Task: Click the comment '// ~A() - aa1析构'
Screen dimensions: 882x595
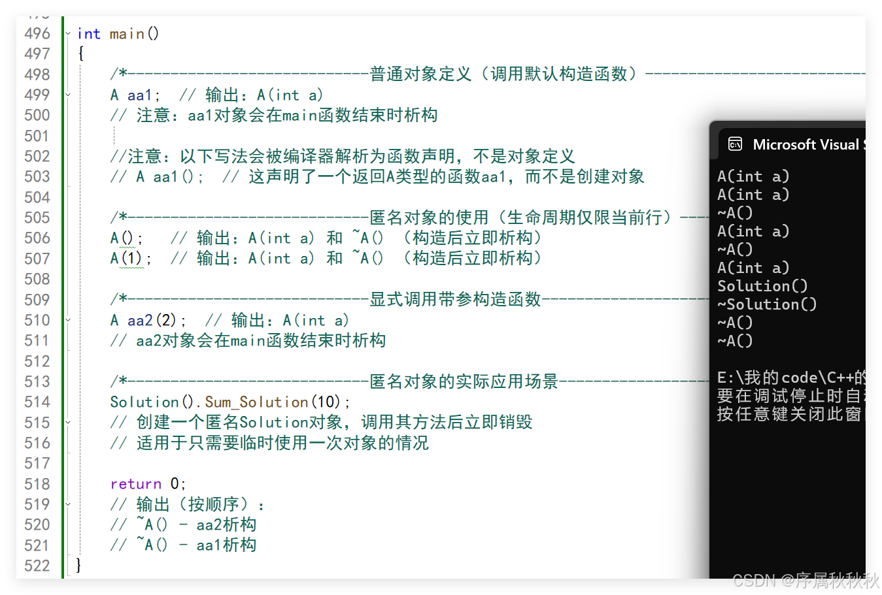Action: 183,545
